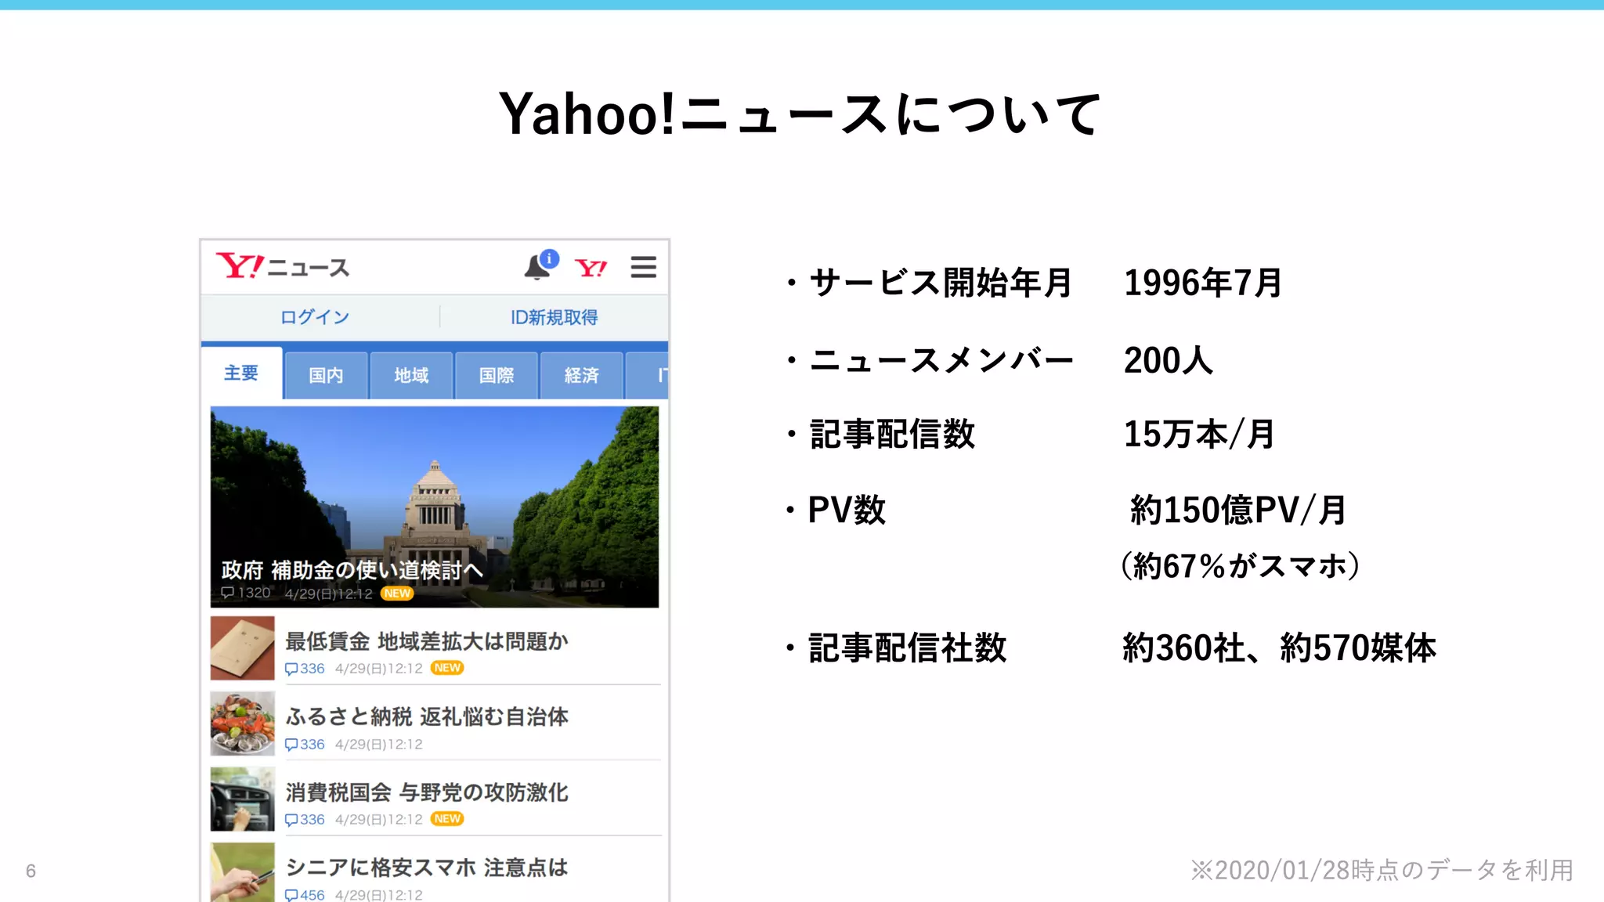Click comment icon under ふるさと納税 article
Viewport: 1604px width, 902px height.
tap(291, 745)
